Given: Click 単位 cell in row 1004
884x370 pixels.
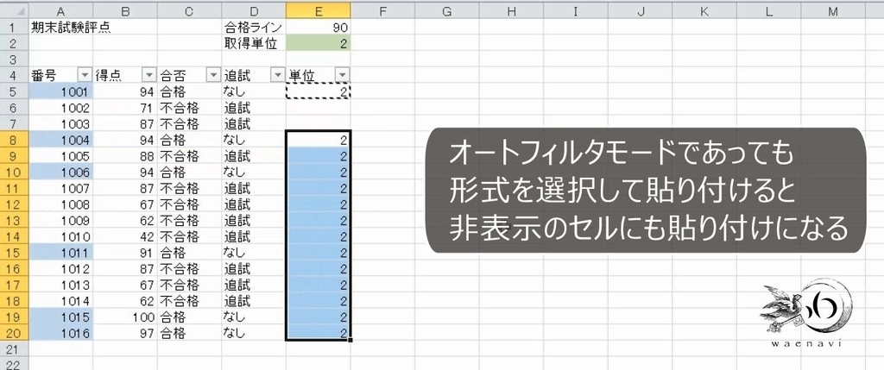Looking at the screenshot, I should point(318,140).
